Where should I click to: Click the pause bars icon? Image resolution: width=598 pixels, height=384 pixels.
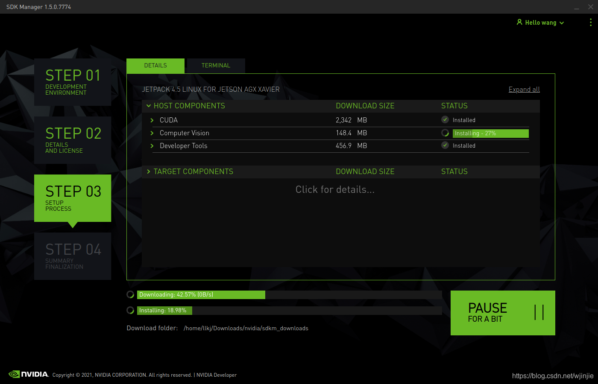539,312
